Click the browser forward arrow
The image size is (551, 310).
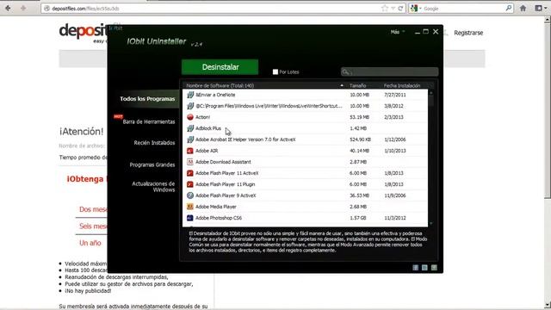[x=23, y=8]
